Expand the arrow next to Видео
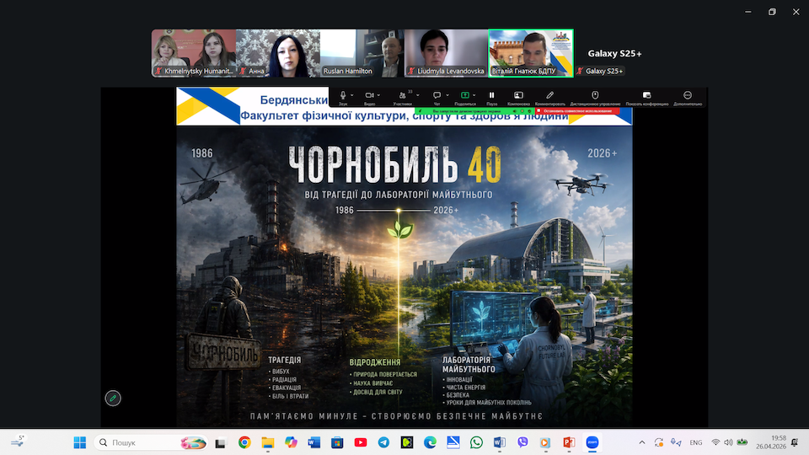 click(378, 95)
